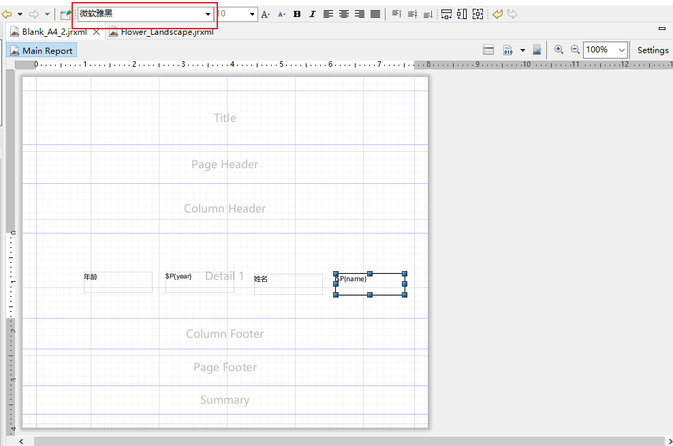Click the horizontal scrollbar left arrow
The width and height of the screenshot is (673, 446).
(21, 441)
